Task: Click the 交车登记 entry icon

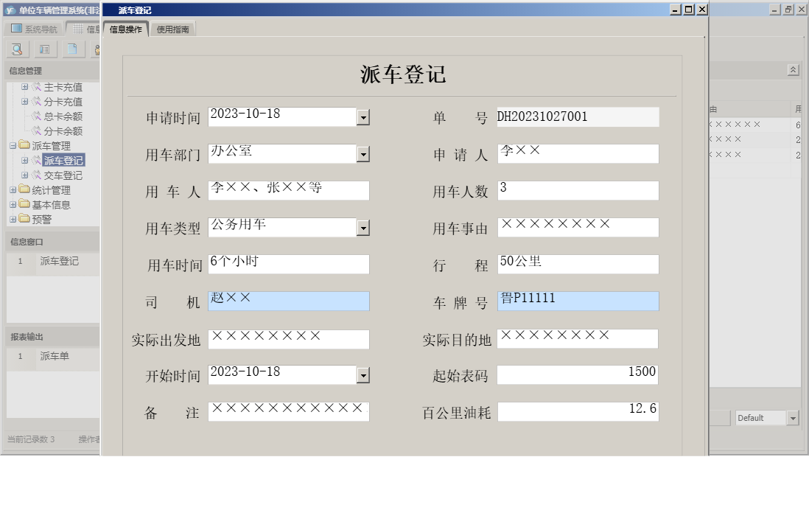Action: (37, 175)
